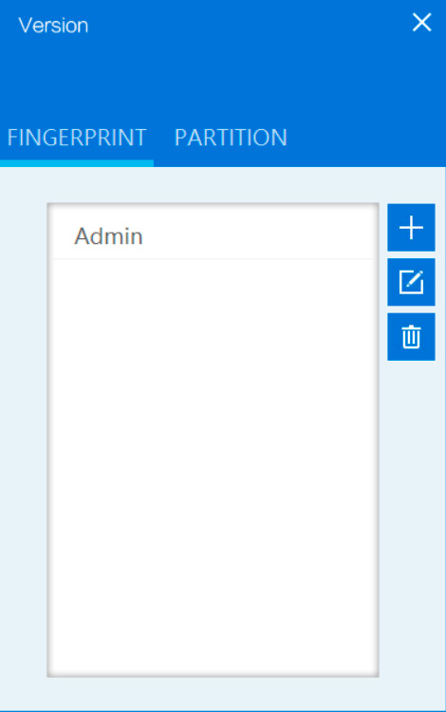This screenshot has width=446, height=712.
Task: Open pencil edit tool for Admin
Action: pyautogui.click(x=411, y=282)
